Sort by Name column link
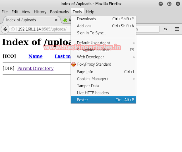182x152 pixels. (36, 56)
